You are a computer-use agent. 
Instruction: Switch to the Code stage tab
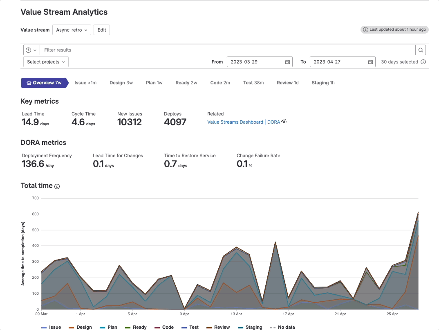[220, 83]
